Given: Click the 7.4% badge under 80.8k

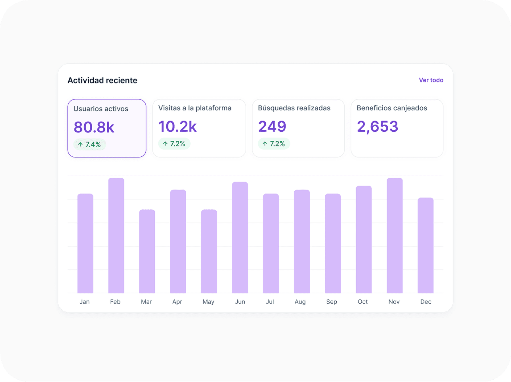Looking at the screenshot, I should pos(89,144).
